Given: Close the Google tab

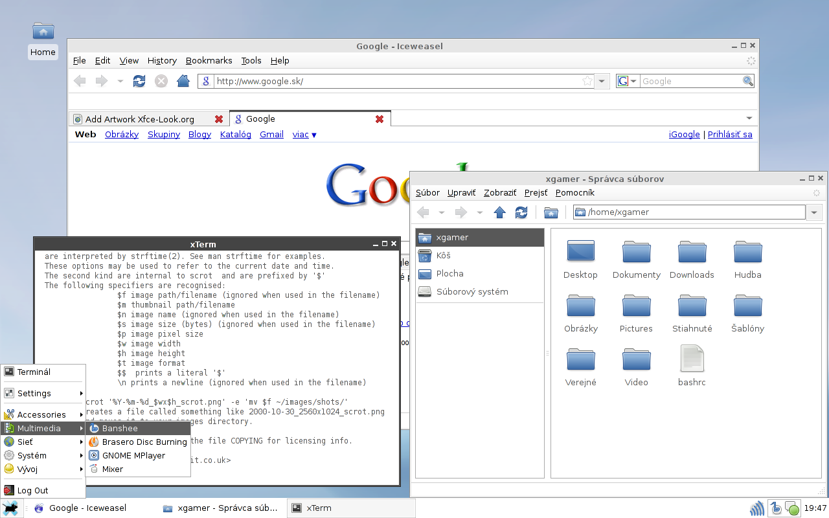Looking at the screenshot, I should point(380,119).
